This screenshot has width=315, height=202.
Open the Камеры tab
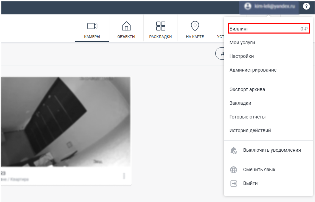pyautogui.click(x=92, y=28)
